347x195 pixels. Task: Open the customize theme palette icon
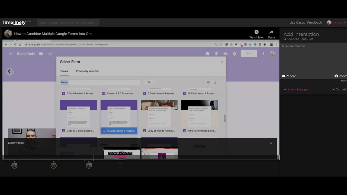click(x=216, y=54)
